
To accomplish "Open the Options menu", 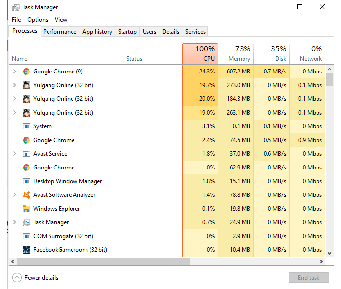I will [38, 20].
